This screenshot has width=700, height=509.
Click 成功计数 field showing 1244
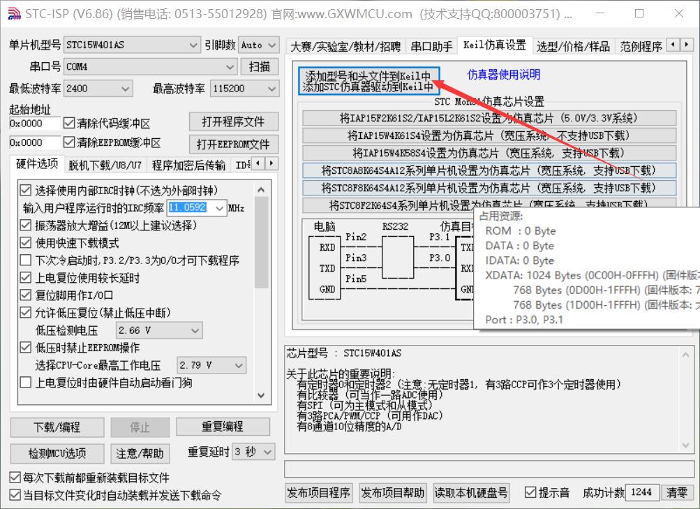(643, 492)
